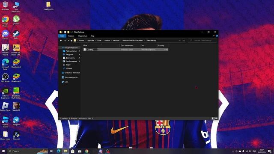The width and height of the screenshot is (274, 154).
Task: Open Roblox Studio desktop shortcut
Action: click(5, 122)
